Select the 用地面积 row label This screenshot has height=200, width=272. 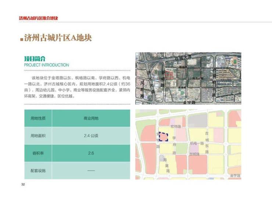click(38, 136)
